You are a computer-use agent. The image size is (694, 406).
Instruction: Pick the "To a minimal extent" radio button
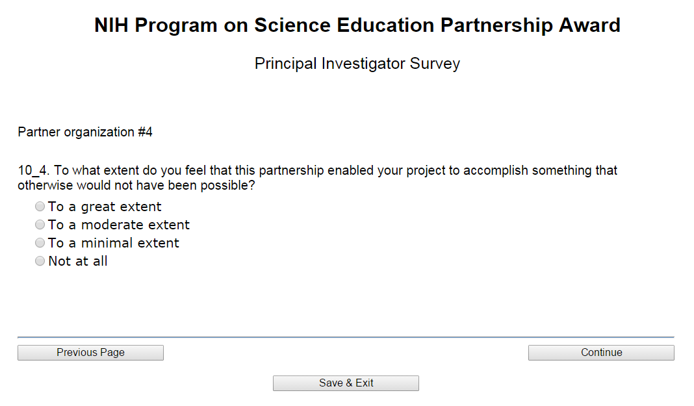click(x=40, y=243)
